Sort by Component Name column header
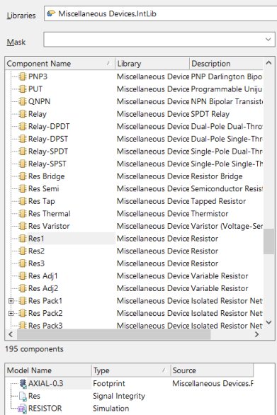The width and height of the screenshot is (277, 415). click(60, 64)
